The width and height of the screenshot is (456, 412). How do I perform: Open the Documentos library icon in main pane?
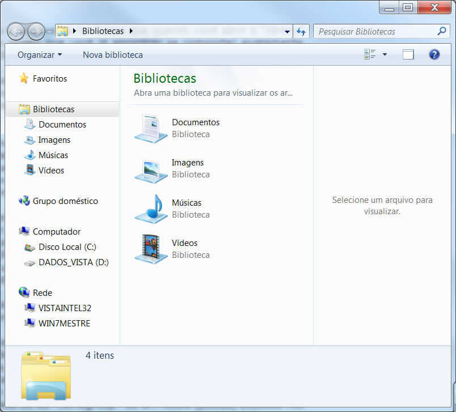point(151,128)
